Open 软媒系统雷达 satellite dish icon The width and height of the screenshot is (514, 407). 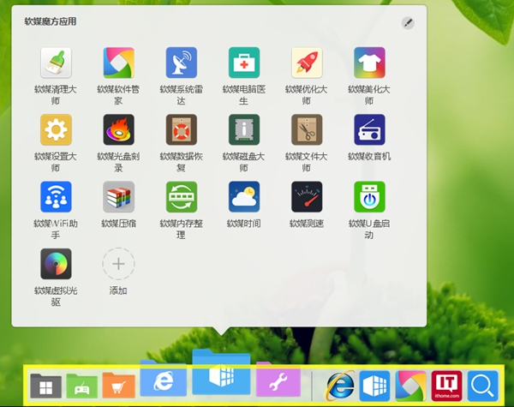coord(181,63)
